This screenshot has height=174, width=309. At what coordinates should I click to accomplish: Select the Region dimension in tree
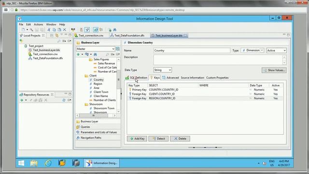click(x=98, y=84)
